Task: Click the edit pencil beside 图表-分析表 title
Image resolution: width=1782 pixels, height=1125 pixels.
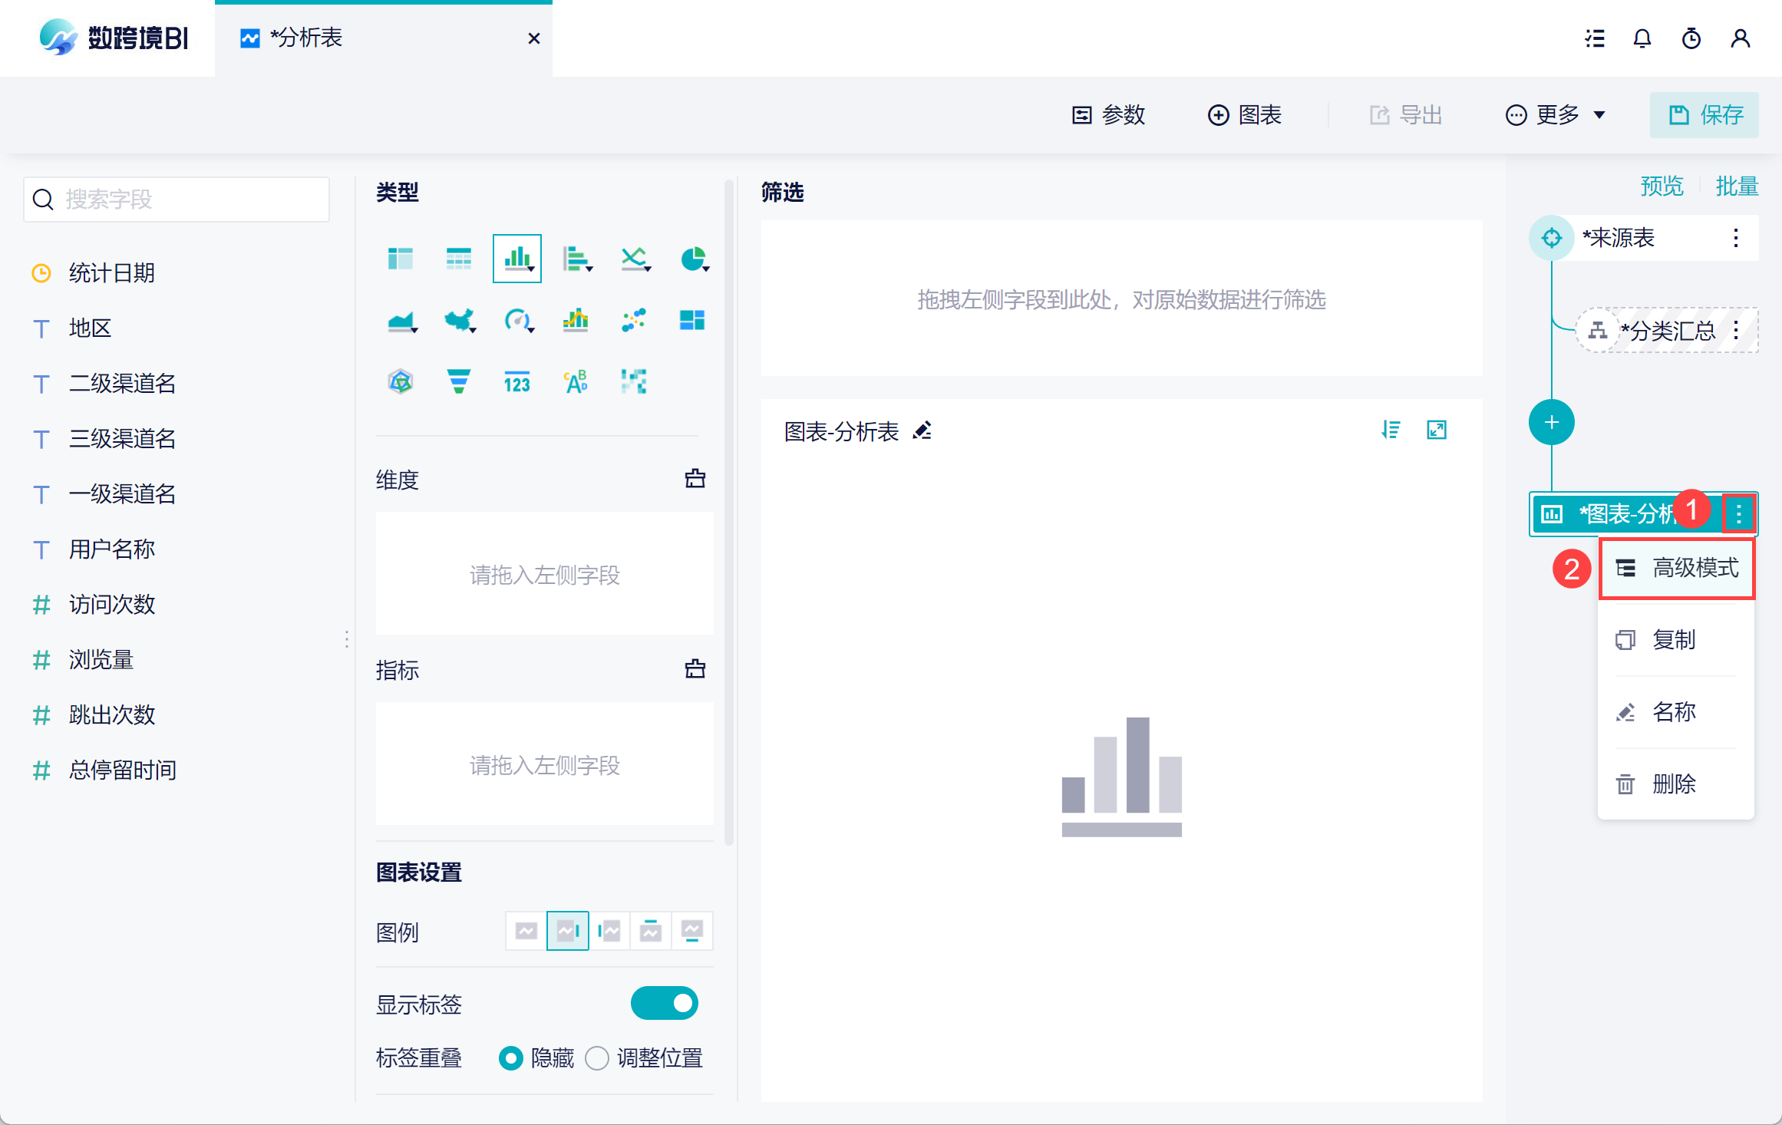Action: pyautogui.click(x=922, y=431)
